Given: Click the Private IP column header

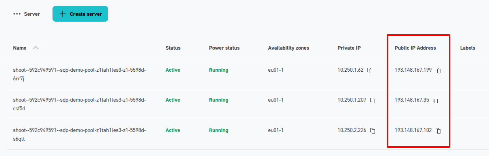Looking at the screenshot, I should [x=349, y=48].
